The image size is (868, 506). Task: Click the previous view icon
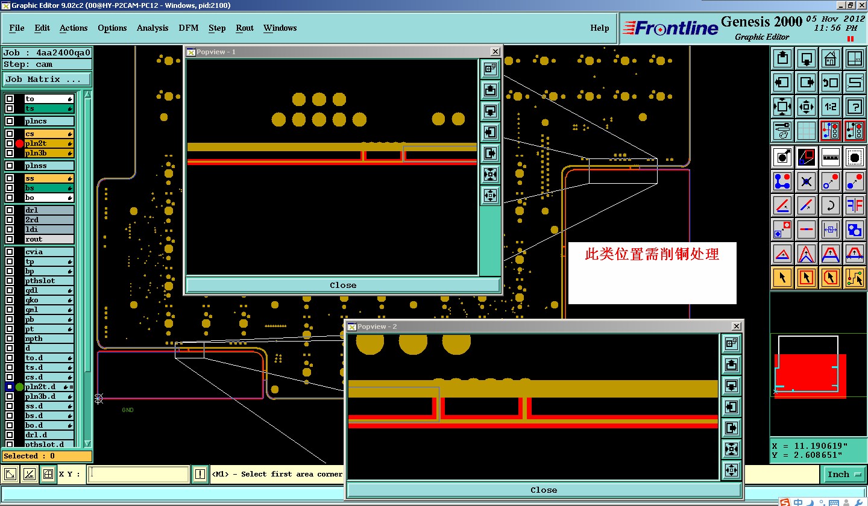[x=831, y=83]
